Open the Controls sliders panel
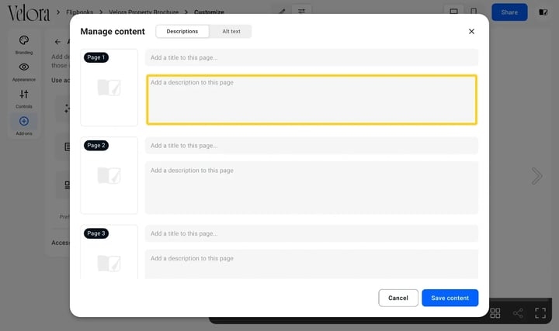 pyautogui.click(x=24, y=99)
